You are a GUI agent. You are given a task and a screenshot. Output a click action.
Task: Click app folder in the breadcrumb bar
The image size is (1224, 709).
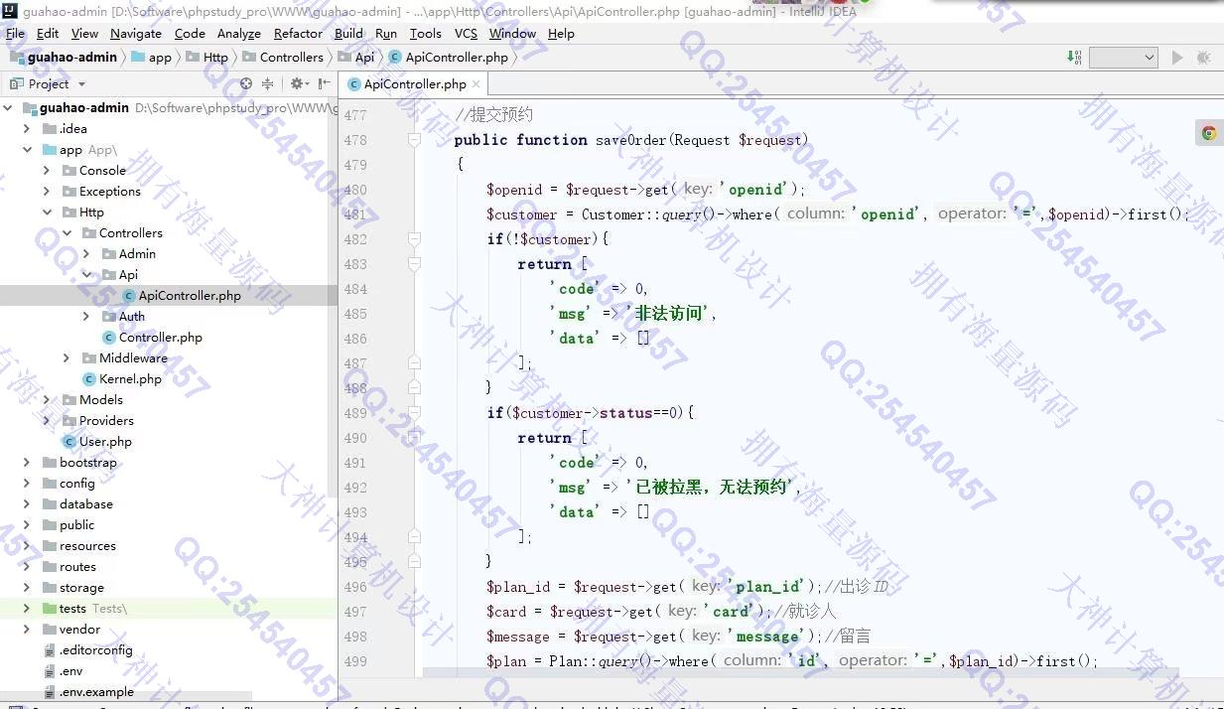click(x=151, y=58)
